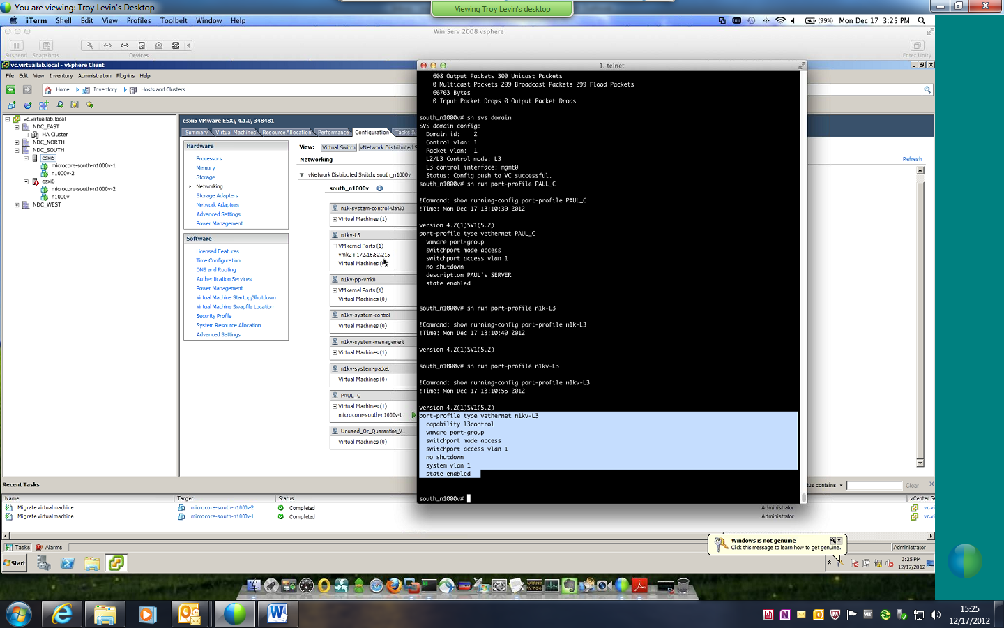Click the vSphere forward navigation arrow
This screenshot has width=1004, height=628.
click(x=27, y=89)
